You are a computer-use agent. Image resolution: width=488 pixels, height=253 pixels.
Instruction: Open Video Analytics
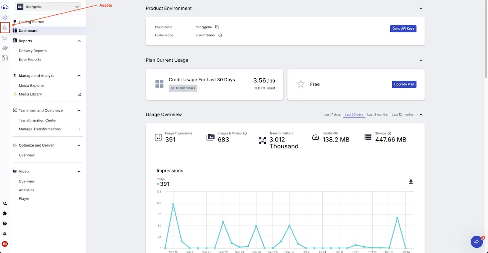pyautogui.click(x=26, y=190)
